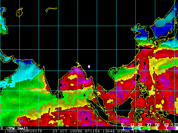Click the yellow swatch in the TPW color scale
This screenshot has height=133, width=178.
pyautogui.click(x=154, y=128)
